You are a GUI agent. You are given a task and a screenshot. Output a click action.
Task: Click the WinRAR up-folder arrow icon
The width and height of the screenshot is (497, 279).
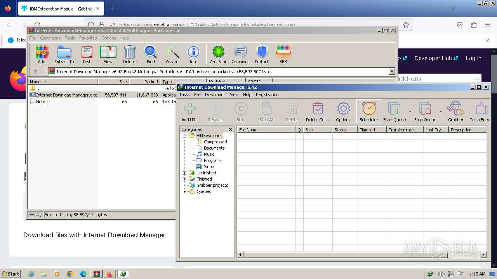click(x=36, y=71)
